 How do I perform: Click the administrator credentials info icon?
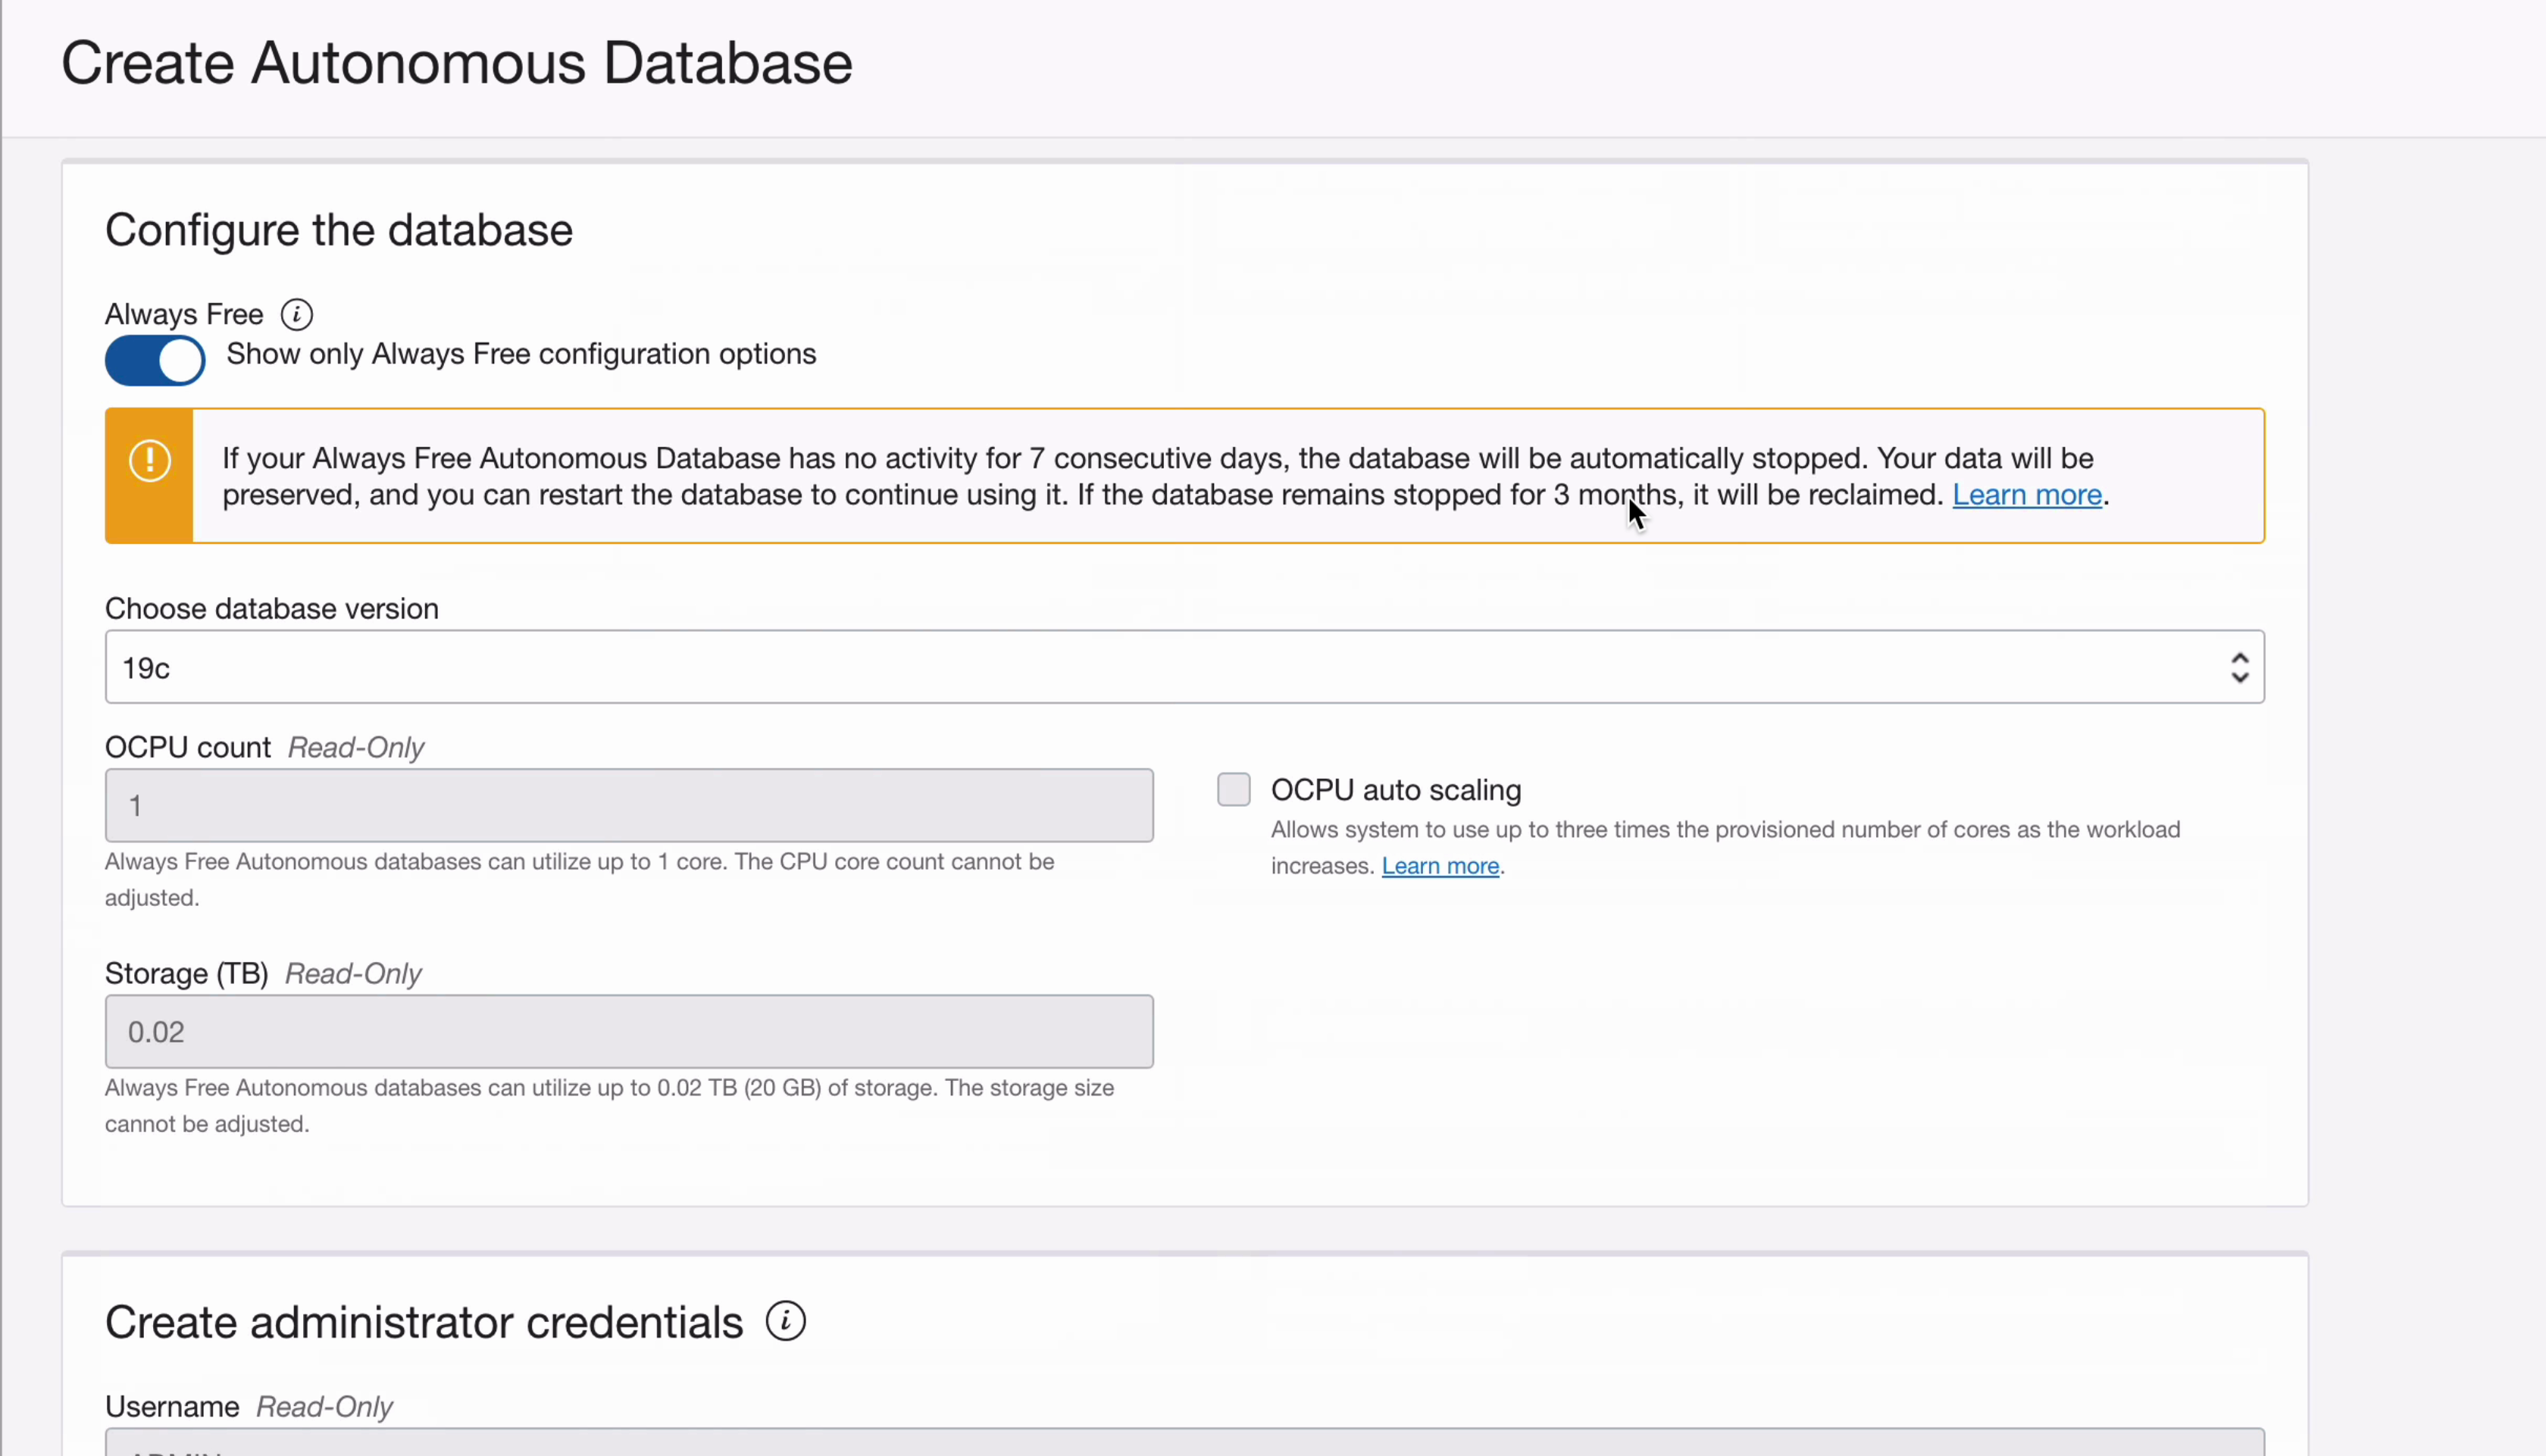[785, 1321]
